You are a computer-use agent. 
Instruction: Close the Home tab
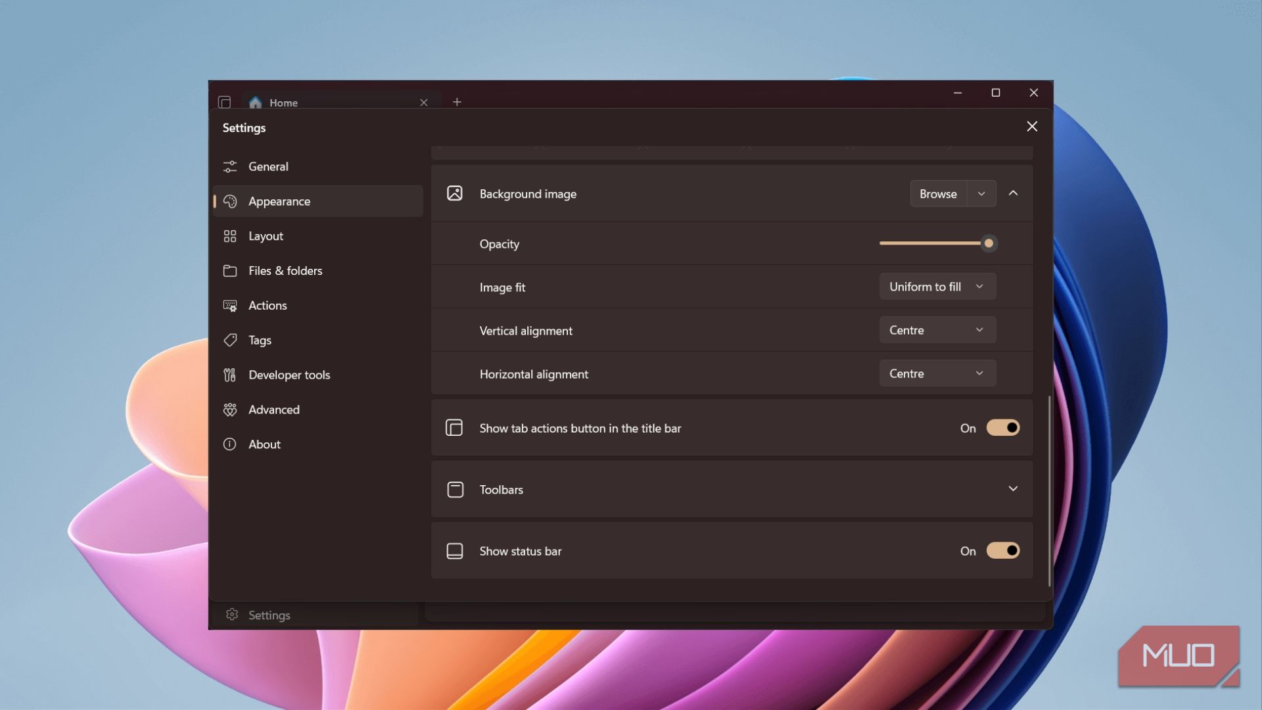click(424, 103)
